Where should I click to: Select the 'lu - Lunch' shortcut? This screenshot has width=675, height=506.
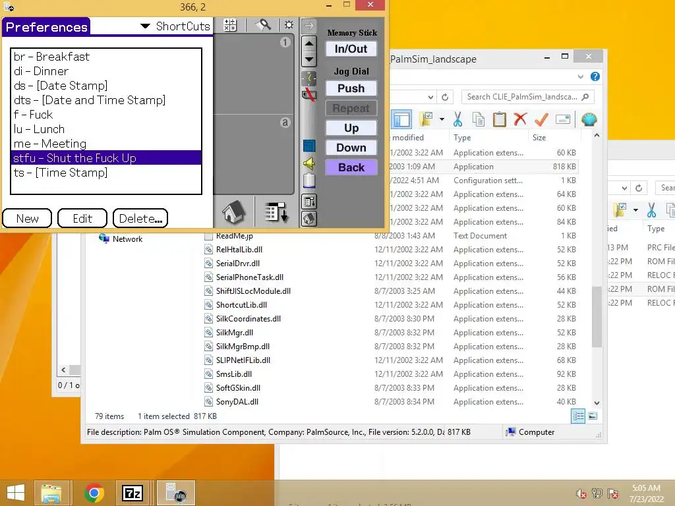(106, 129)
